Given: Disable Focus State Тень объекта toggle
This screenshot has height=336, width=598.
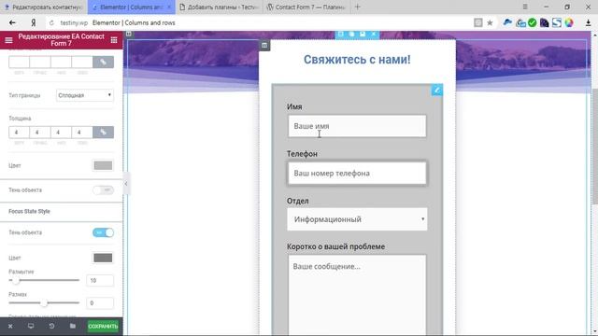Looking at the screenshot, I should point(103,232).
